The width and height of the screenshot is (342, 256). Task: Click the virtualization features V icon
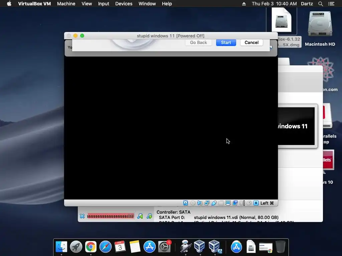click(242, 203)
